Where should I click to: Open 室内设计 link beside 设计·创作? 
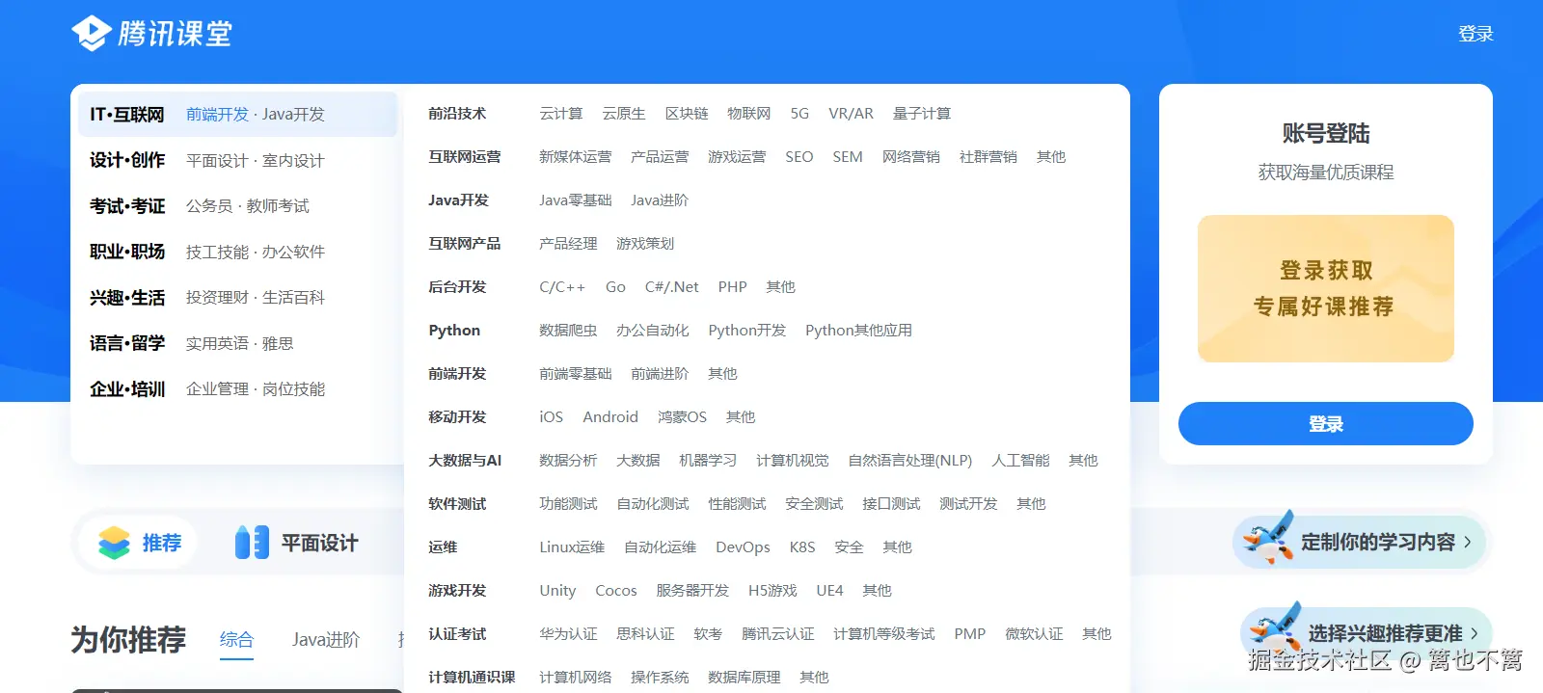pyautogui.click(x=293, y=161)
